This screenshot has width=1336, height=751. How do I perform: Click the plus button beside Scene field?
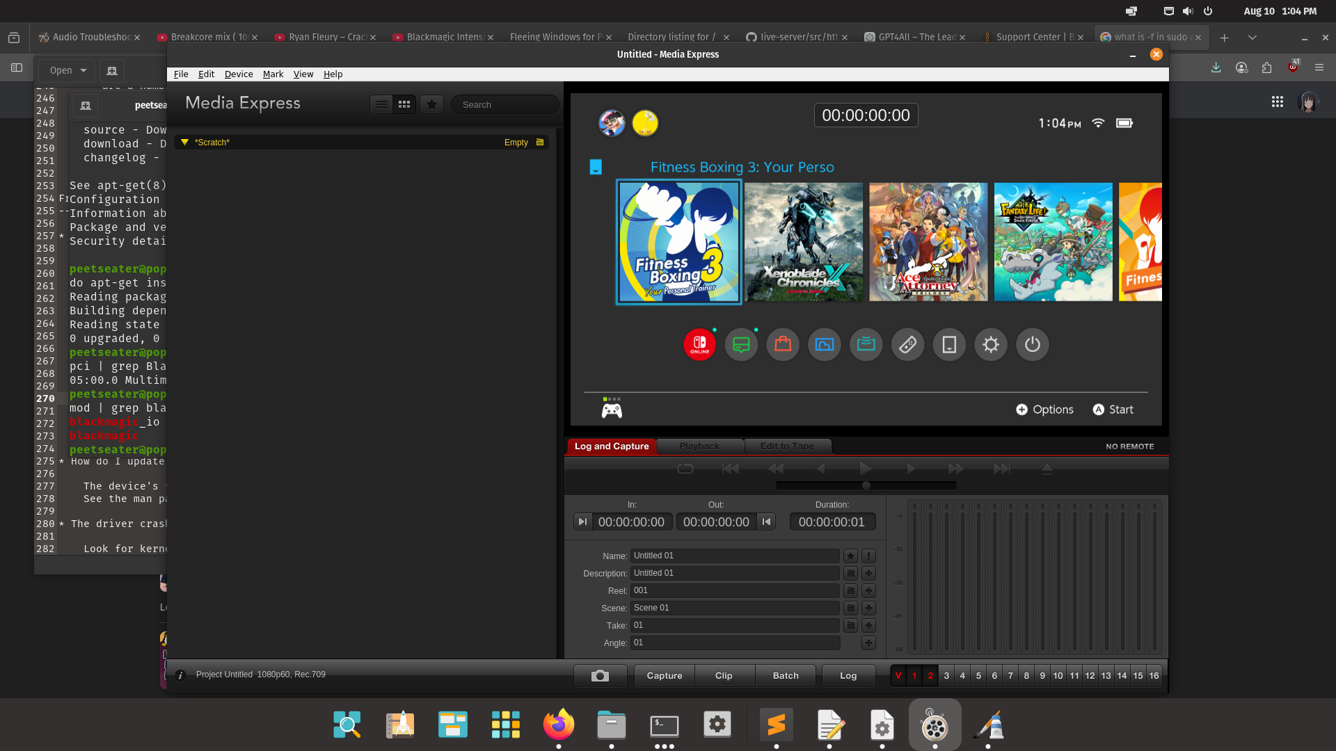pos(868,608)
